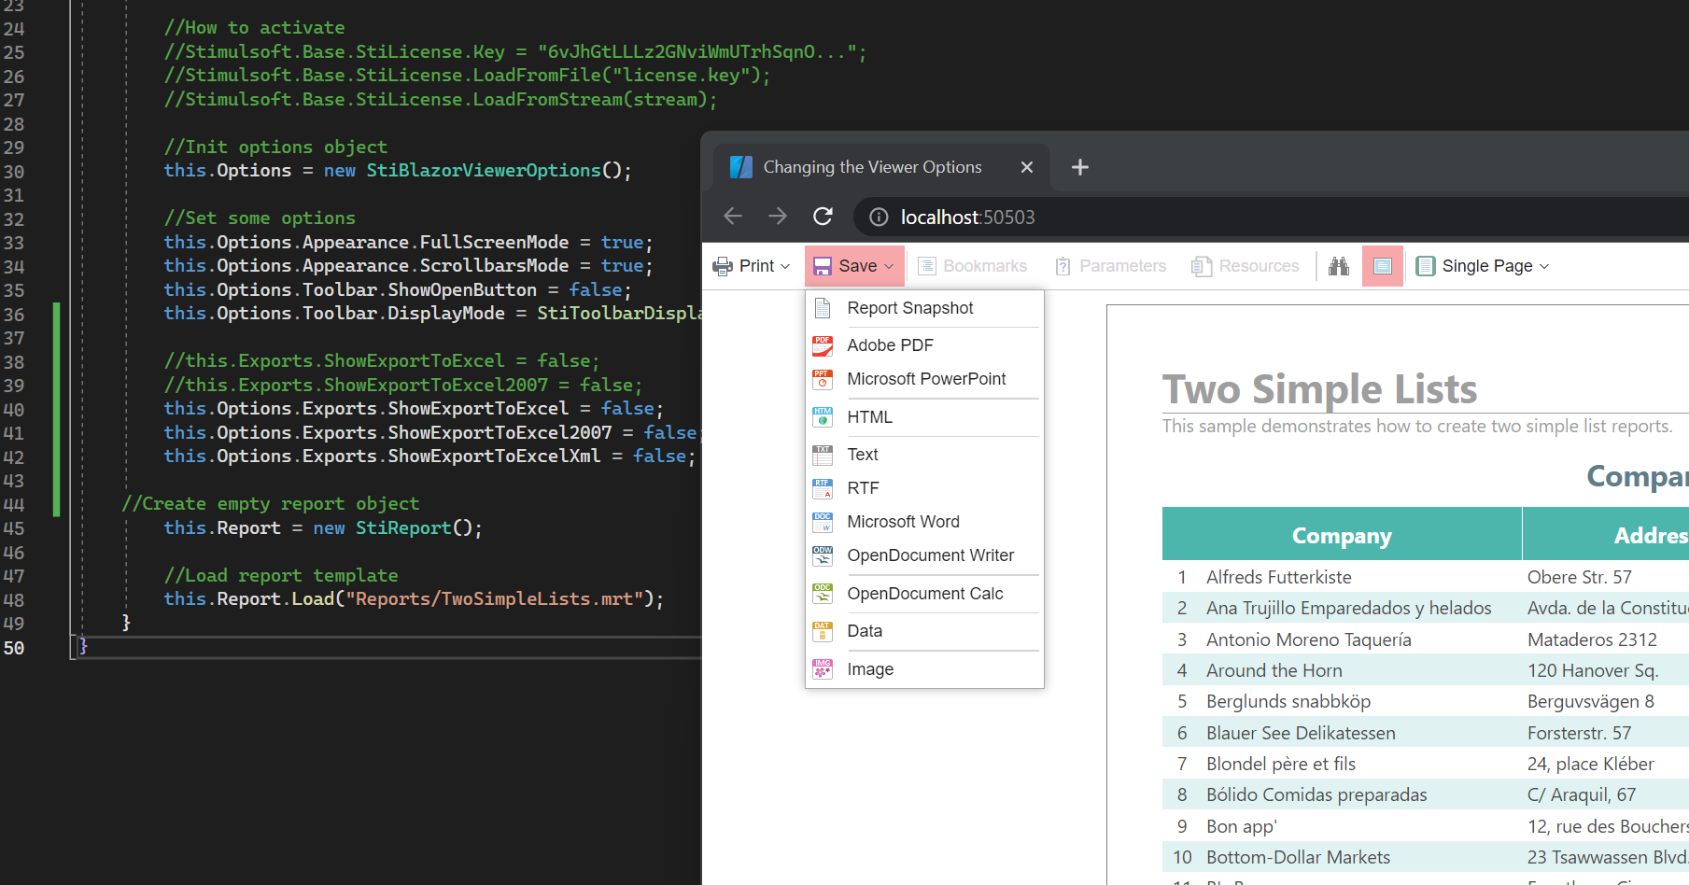
Task: Click the "Reports/TwoSimpleLists.mrt" string in code
Action: pos(494,599)
